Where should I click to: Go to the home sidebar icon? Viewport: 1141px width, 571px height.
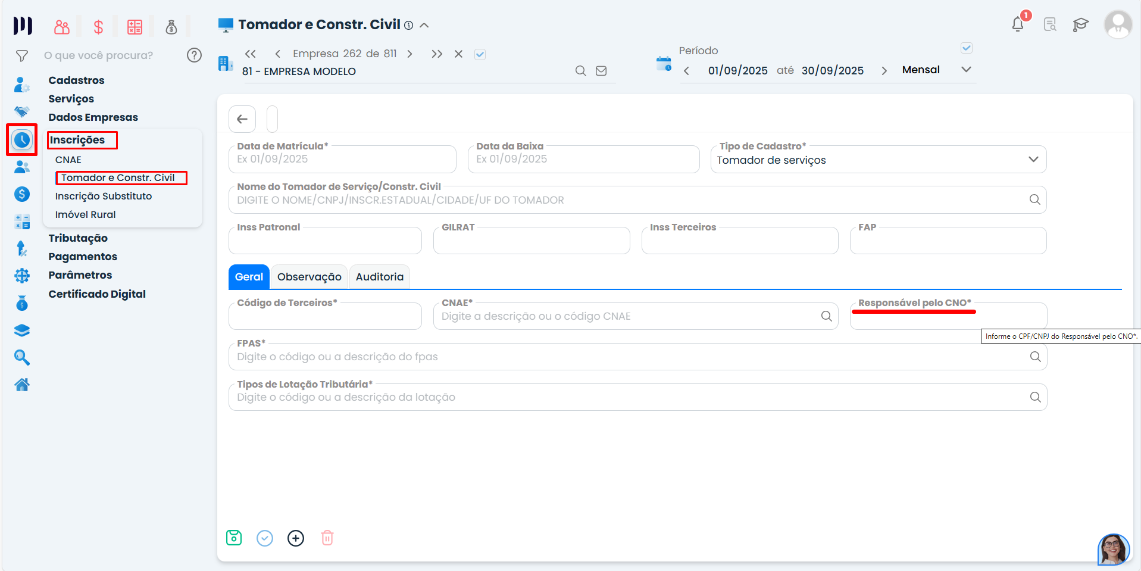pos(22,385)
